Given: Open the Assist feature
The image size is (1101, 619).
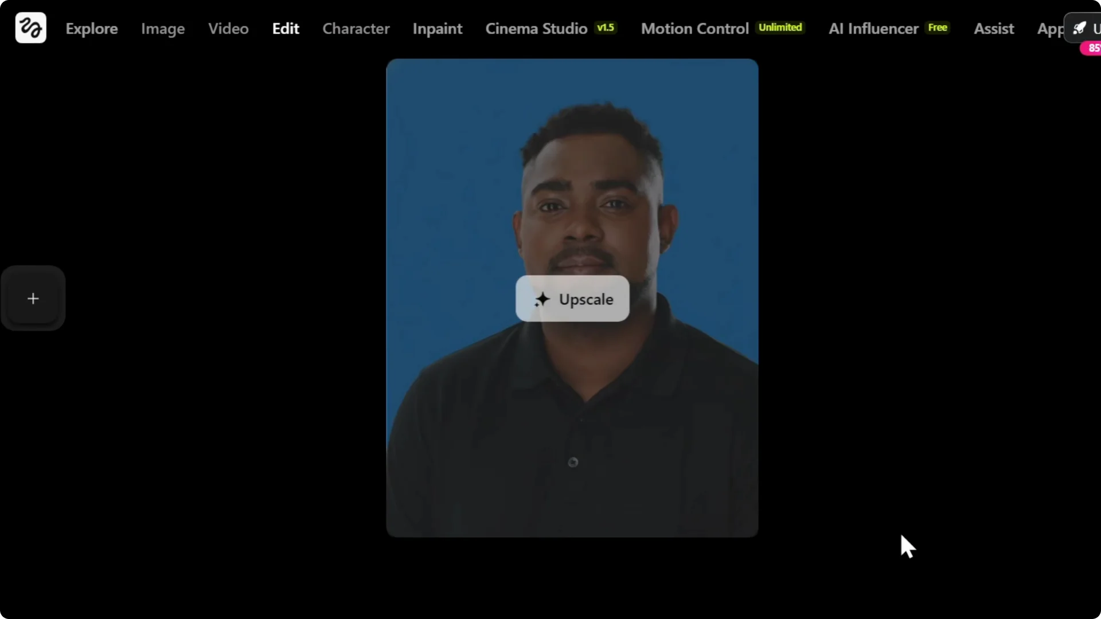Looking at the screenshot, I should (x=994, y=29).
